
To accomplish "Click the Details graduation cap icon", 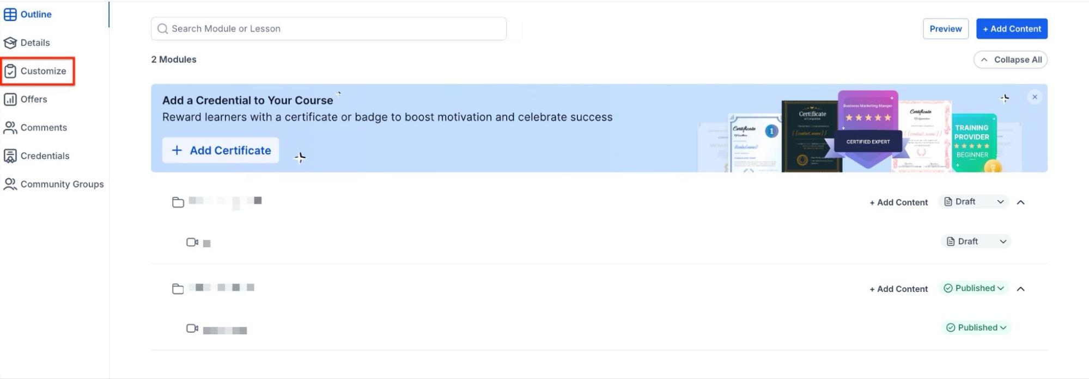I will [10, 43].
